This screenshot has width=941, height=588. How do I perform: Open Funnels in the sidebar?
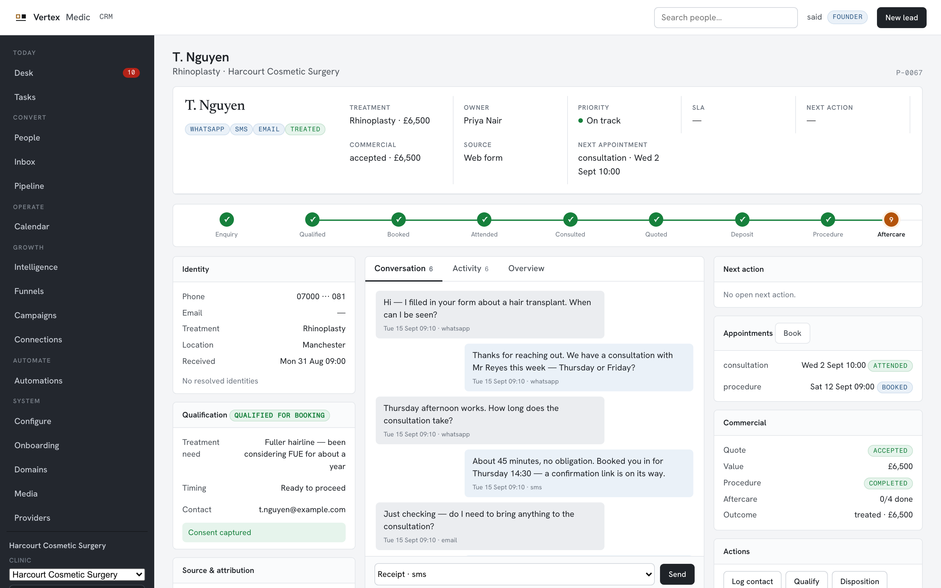[x=77, y=291]
